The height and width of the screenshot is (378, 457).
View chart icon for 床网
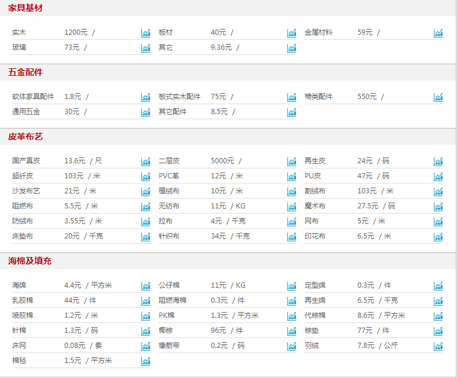click(146, 347)
